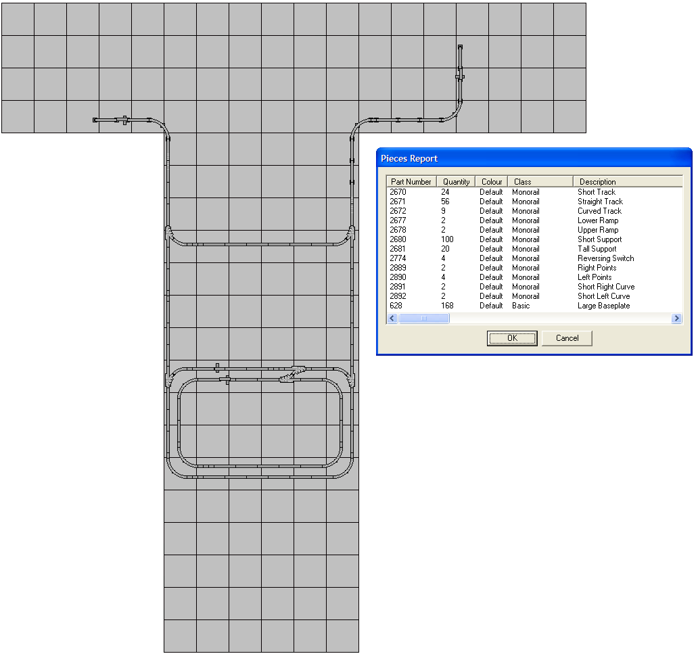Image resolution: width=698 pixels, height=656 pixels.
Task: Click the Pieces Report title bar
Action: 534,158
